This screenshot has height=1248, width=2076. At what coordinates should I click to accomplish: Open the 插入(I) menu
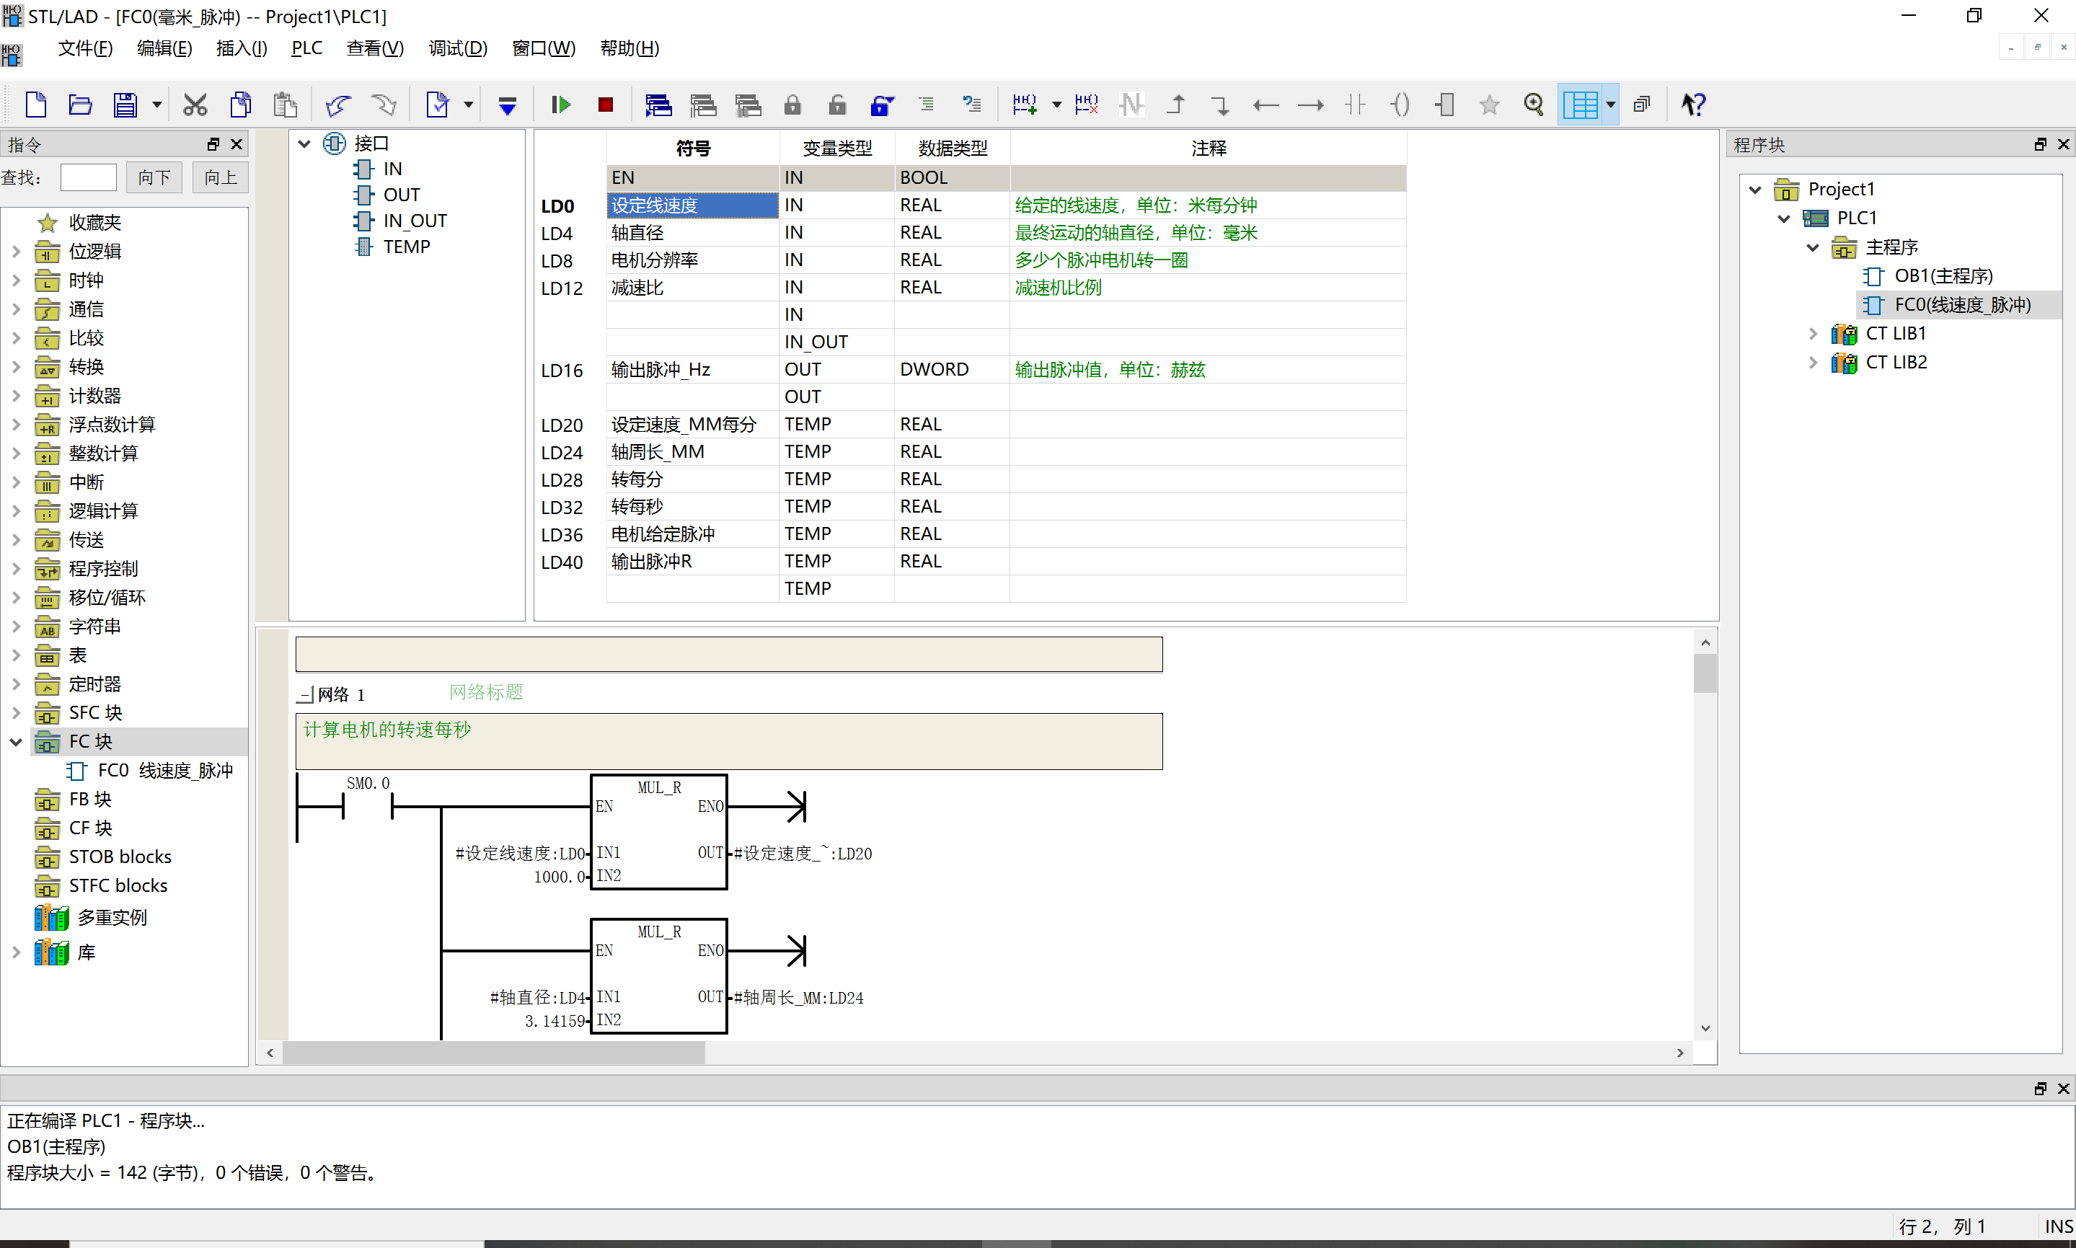[242, 48]
